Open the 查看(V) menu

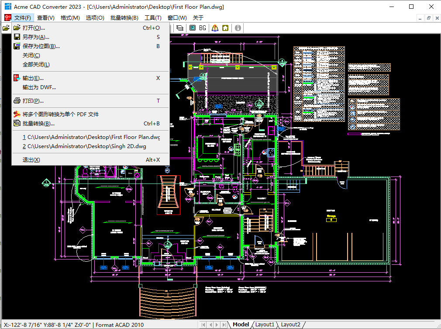point(46,18)
